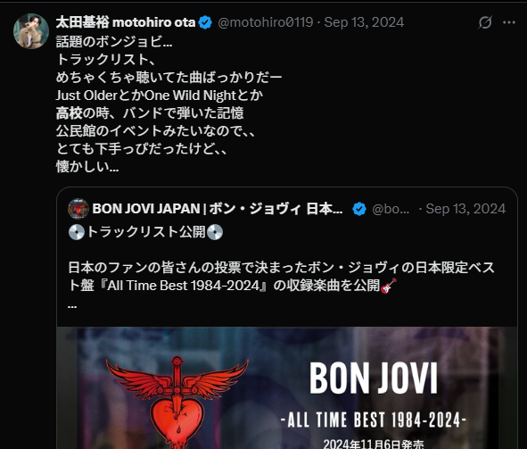Image resolution: width=527 pixels, height=449 pixels.
Task: Open the tweet's three-dot more menu
Action: [x=509, y=22]
